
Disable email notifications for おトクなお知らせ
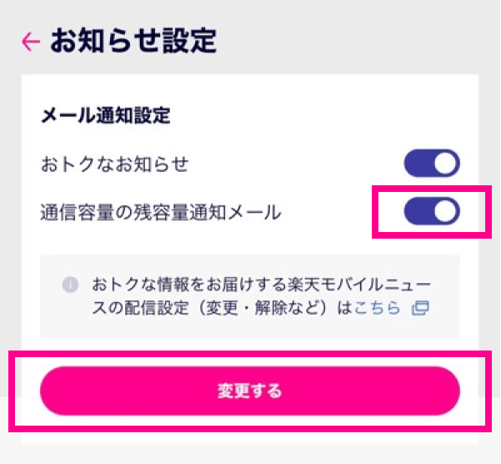point(432,163)
